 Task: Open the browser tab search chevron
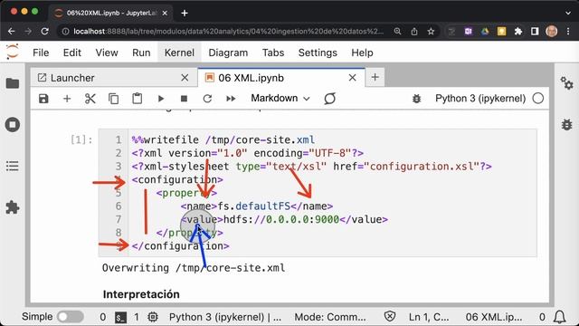568,13
